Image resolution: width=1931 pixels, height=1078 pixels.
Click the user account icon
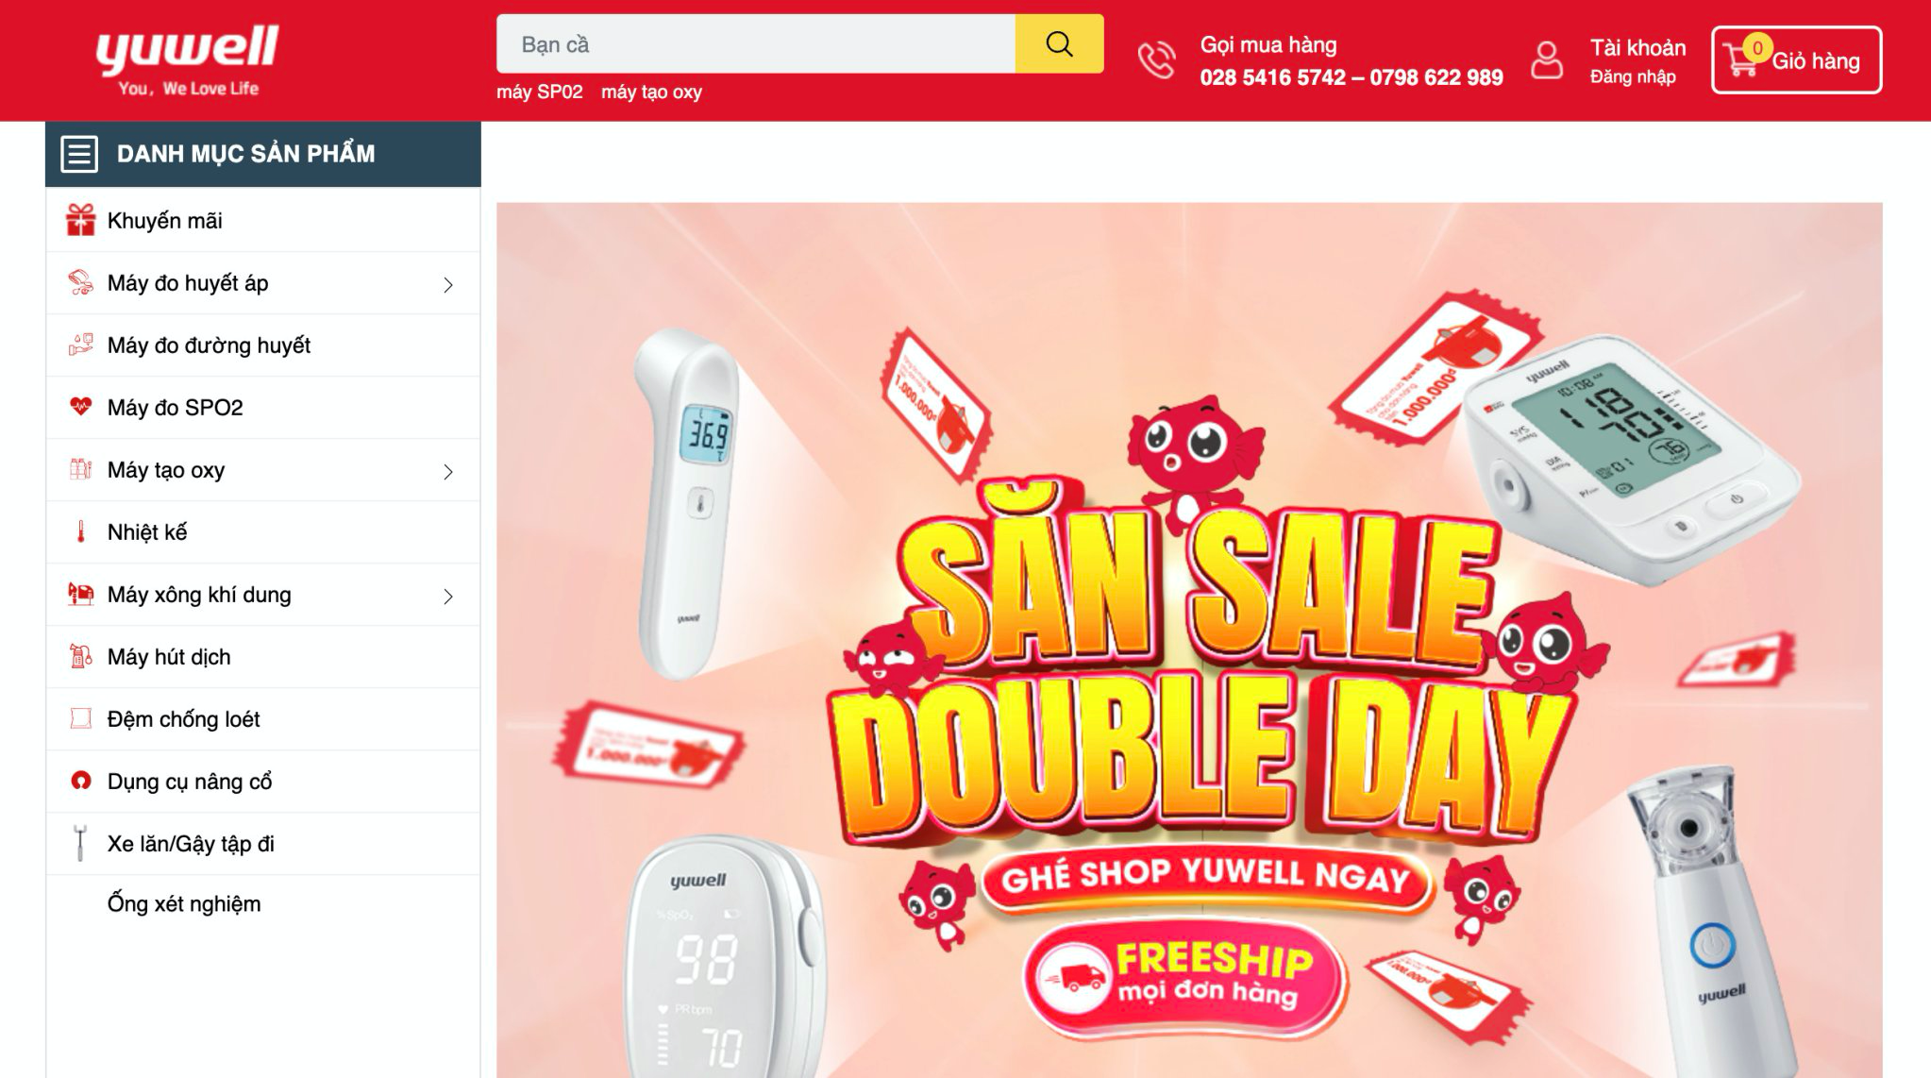pyautogui.click(x=1547, y=60)
